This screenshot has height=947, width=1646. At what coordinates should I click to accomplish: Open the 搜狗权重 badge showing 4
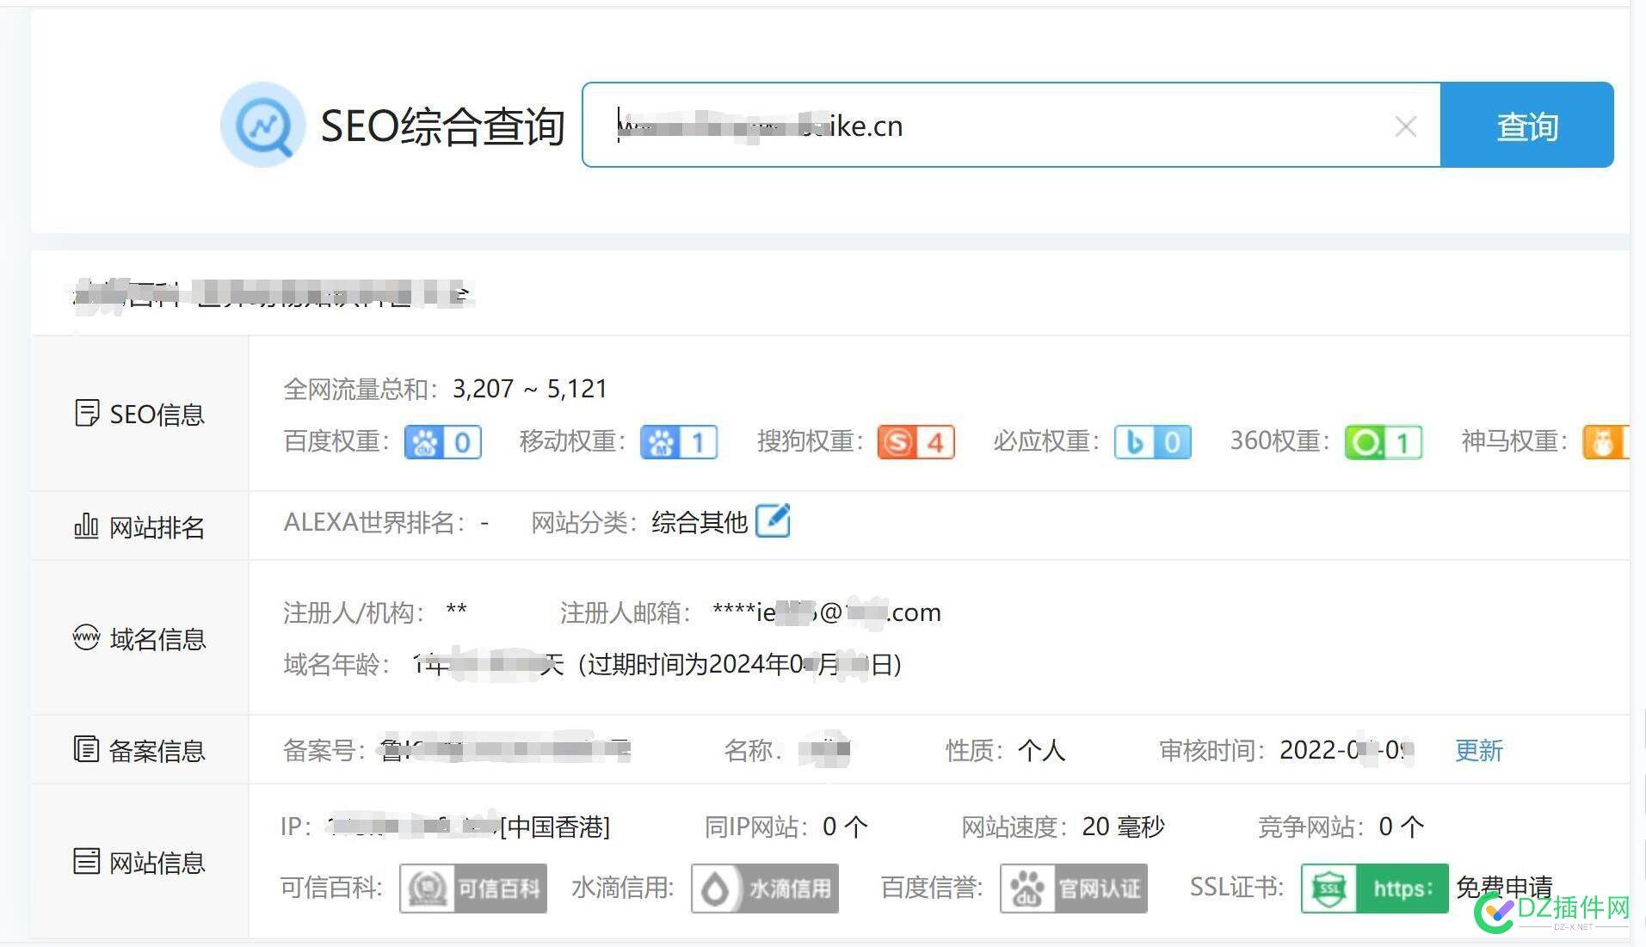(916, 442)
